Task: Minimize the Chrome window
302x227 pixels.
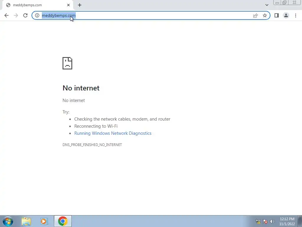Action: 277,3
